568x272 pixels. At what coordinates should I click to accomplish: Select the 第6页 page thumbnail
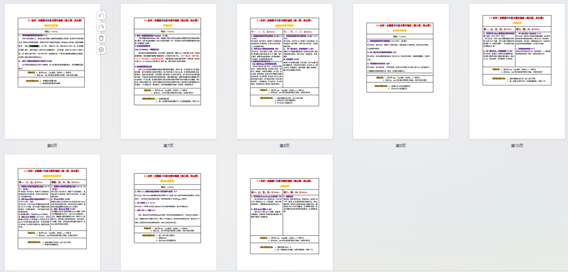click(52, 72)
